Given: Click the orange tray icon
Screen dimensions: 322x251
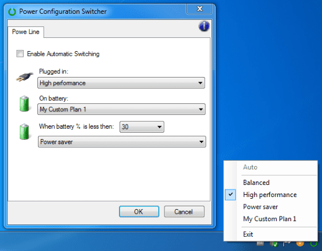Looking at the screenshot, I should (x=300, y=244).
